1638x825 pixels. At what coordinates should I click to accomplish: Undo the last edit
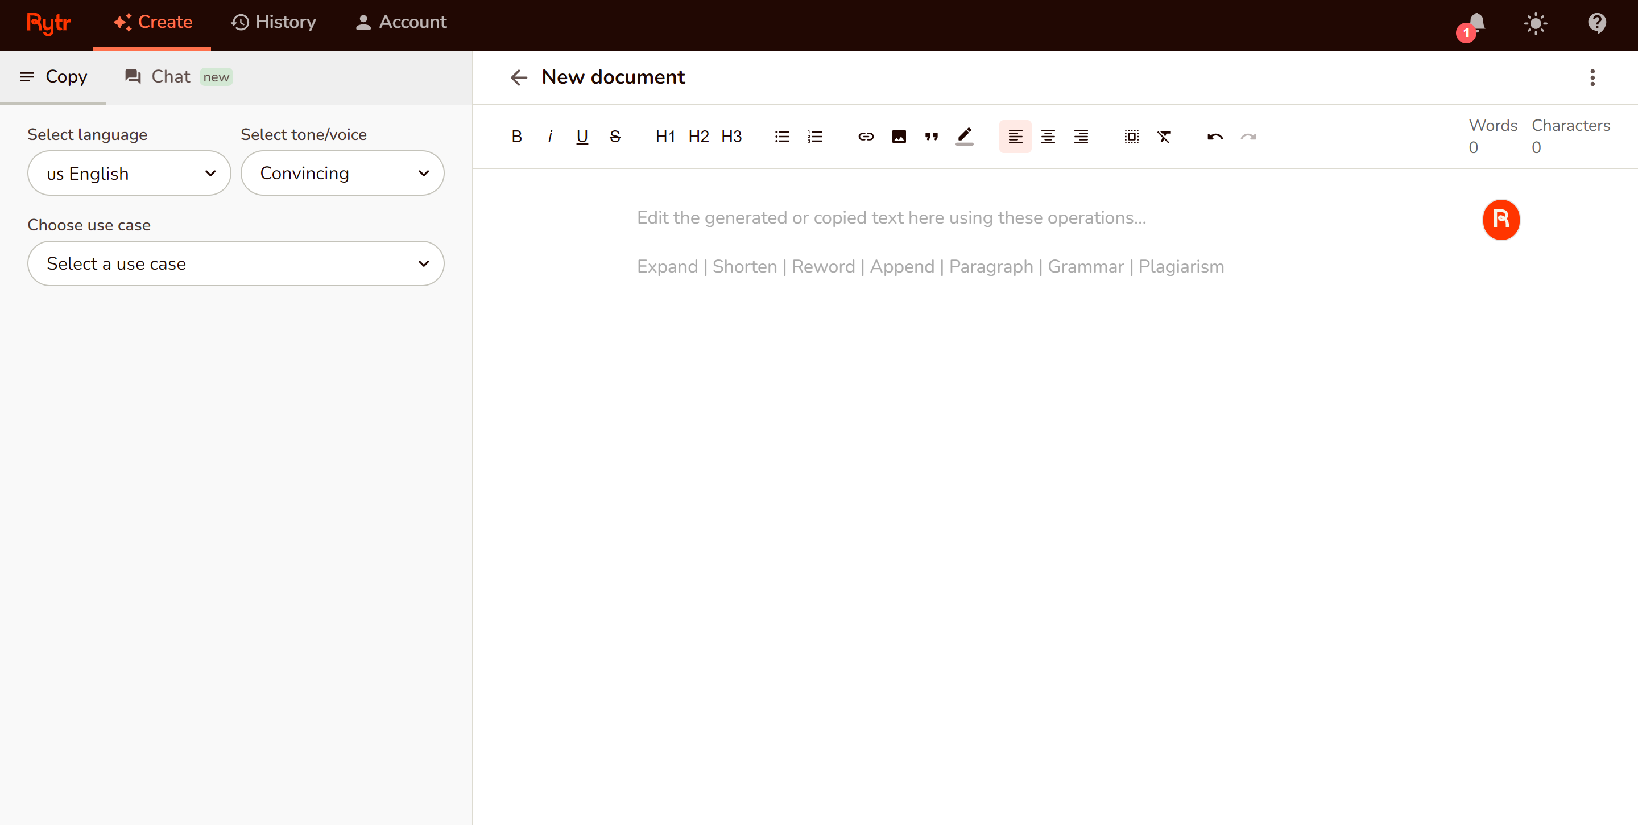tap(1214, 137)
